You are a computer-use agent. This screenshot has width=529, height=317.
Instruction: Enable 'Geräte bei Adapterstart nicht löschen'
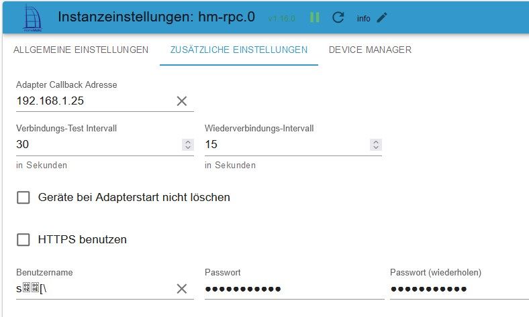23,197
